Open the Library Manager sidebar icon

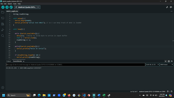(x=3, y=24)
